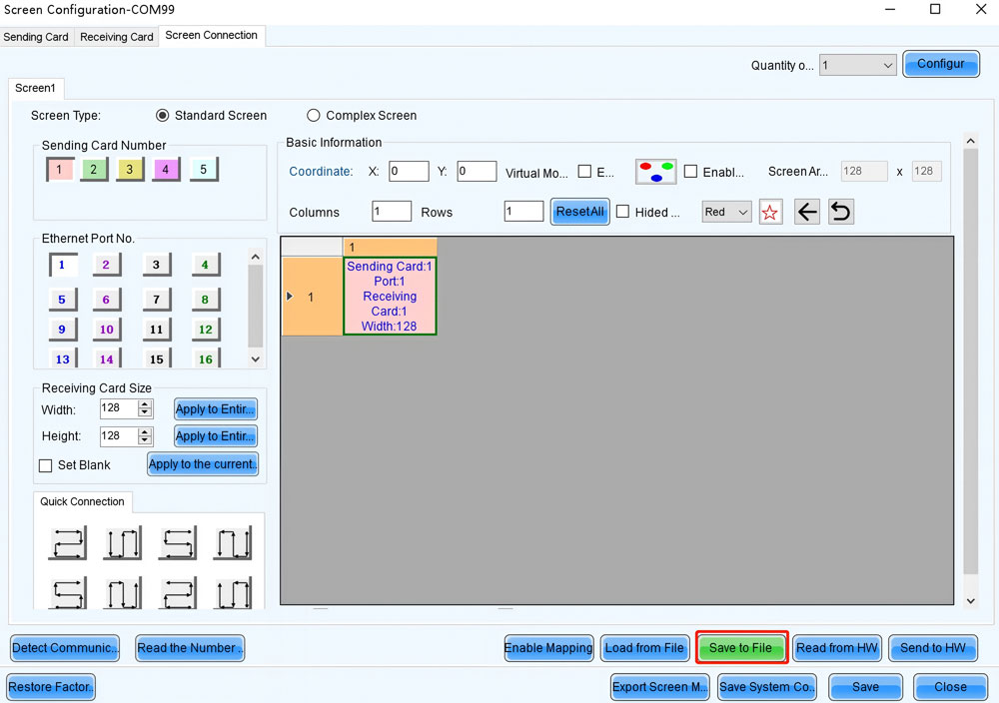Select Ethernet port number 8

coord(205,300)
